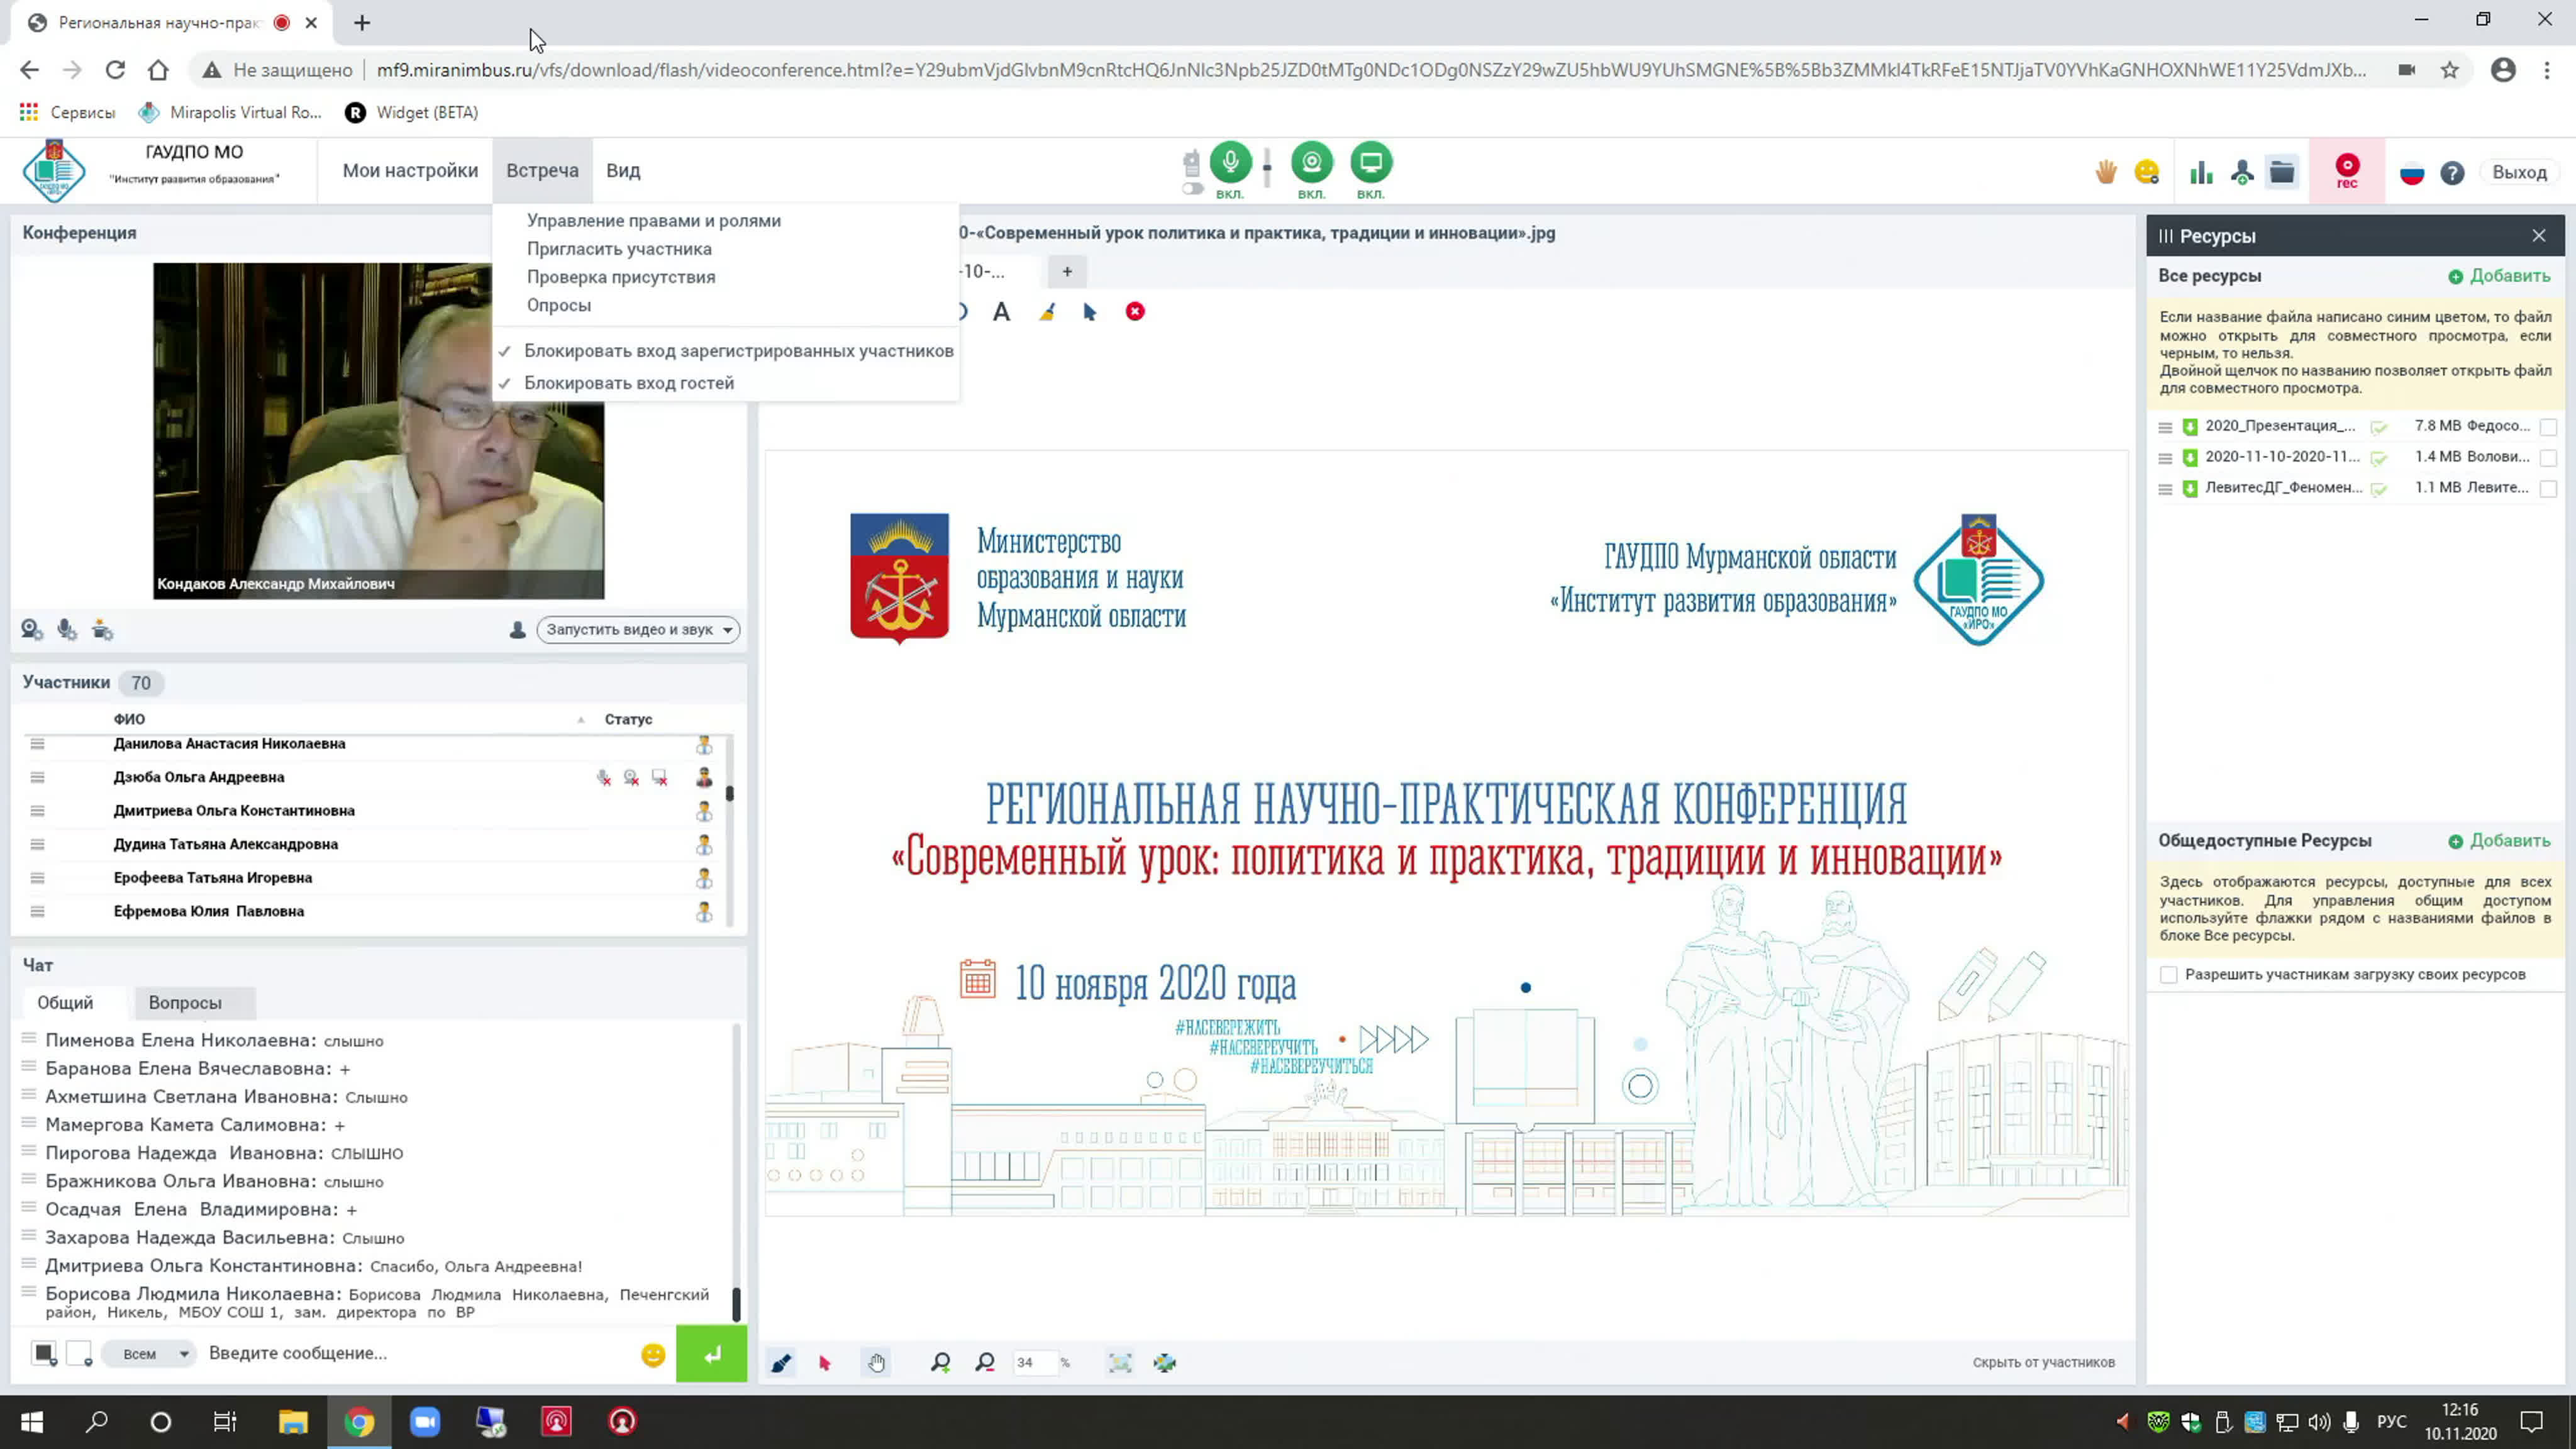Click the red delete X whiteboard tool
The width and height of the screenshot is (2576, 1449).
point(1135,312)
